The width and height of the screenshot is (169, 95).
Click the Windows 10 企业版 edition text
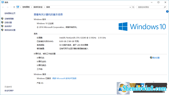point(45,23)
